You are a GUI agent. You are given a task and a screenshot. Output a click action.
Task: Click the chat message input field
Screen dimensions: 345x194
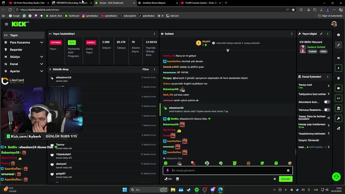(x=228, y=171)
